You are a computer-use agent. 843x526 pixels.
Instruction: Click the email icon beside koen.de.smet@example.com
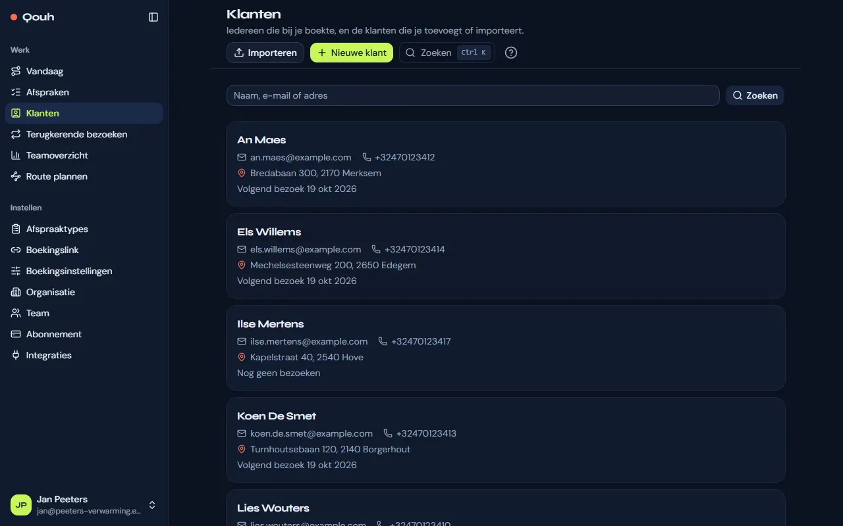click(x=242, y=433)
